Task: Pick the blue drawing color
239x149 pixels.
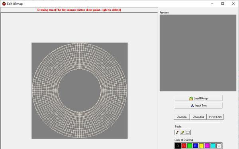Action: [195, 146]
